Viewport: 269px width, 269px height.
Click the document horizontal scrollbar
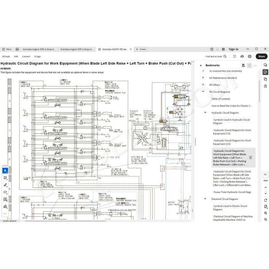click(x=65, y=221)
